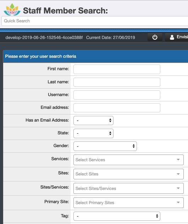188x224 pixels.
Task: Click the lotus flower logo
Action: click(12, 10)
